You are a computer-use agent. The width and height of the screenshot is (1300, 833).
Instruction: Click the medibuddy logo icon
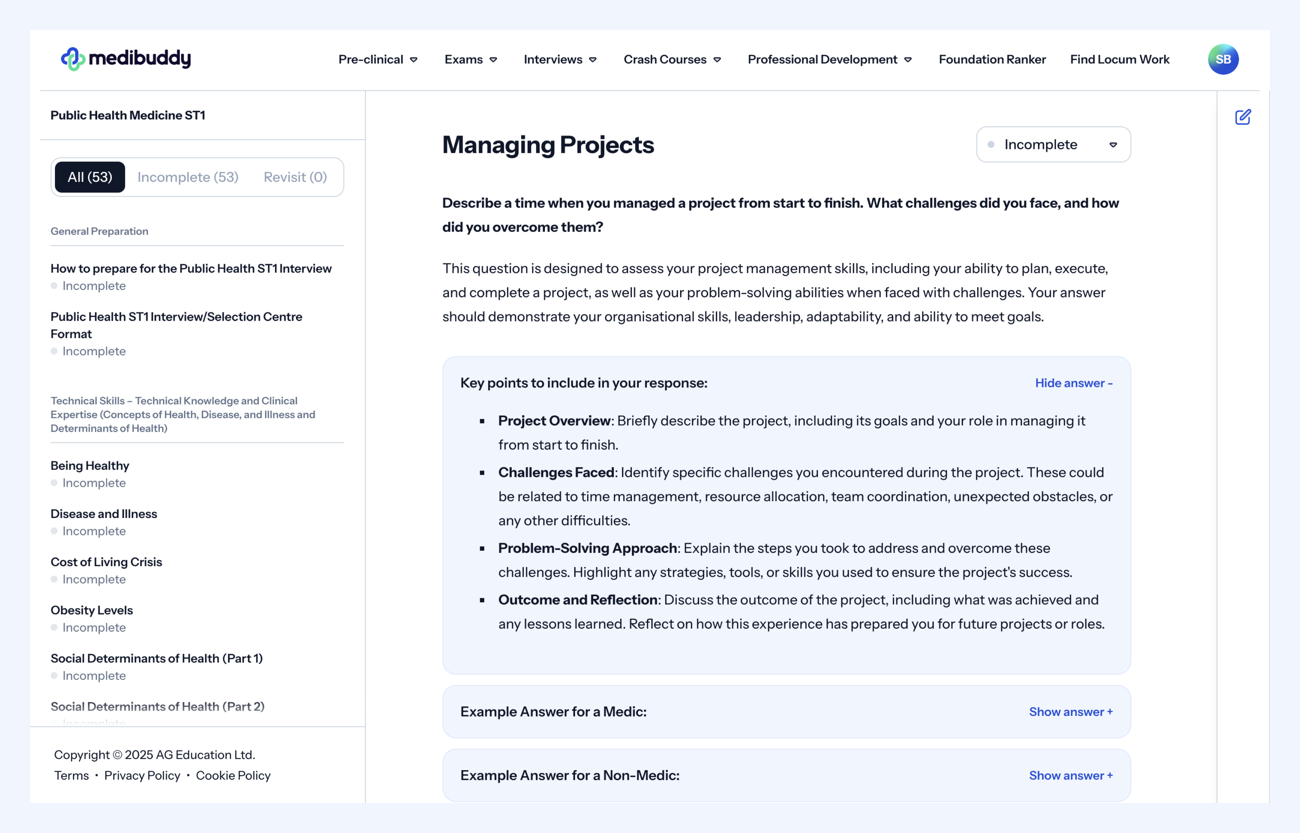point(73,59)
